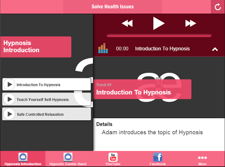This screenshot has width=225, height=167.
Task: Collapse the player with the up chevron
Action: point(215,49)
